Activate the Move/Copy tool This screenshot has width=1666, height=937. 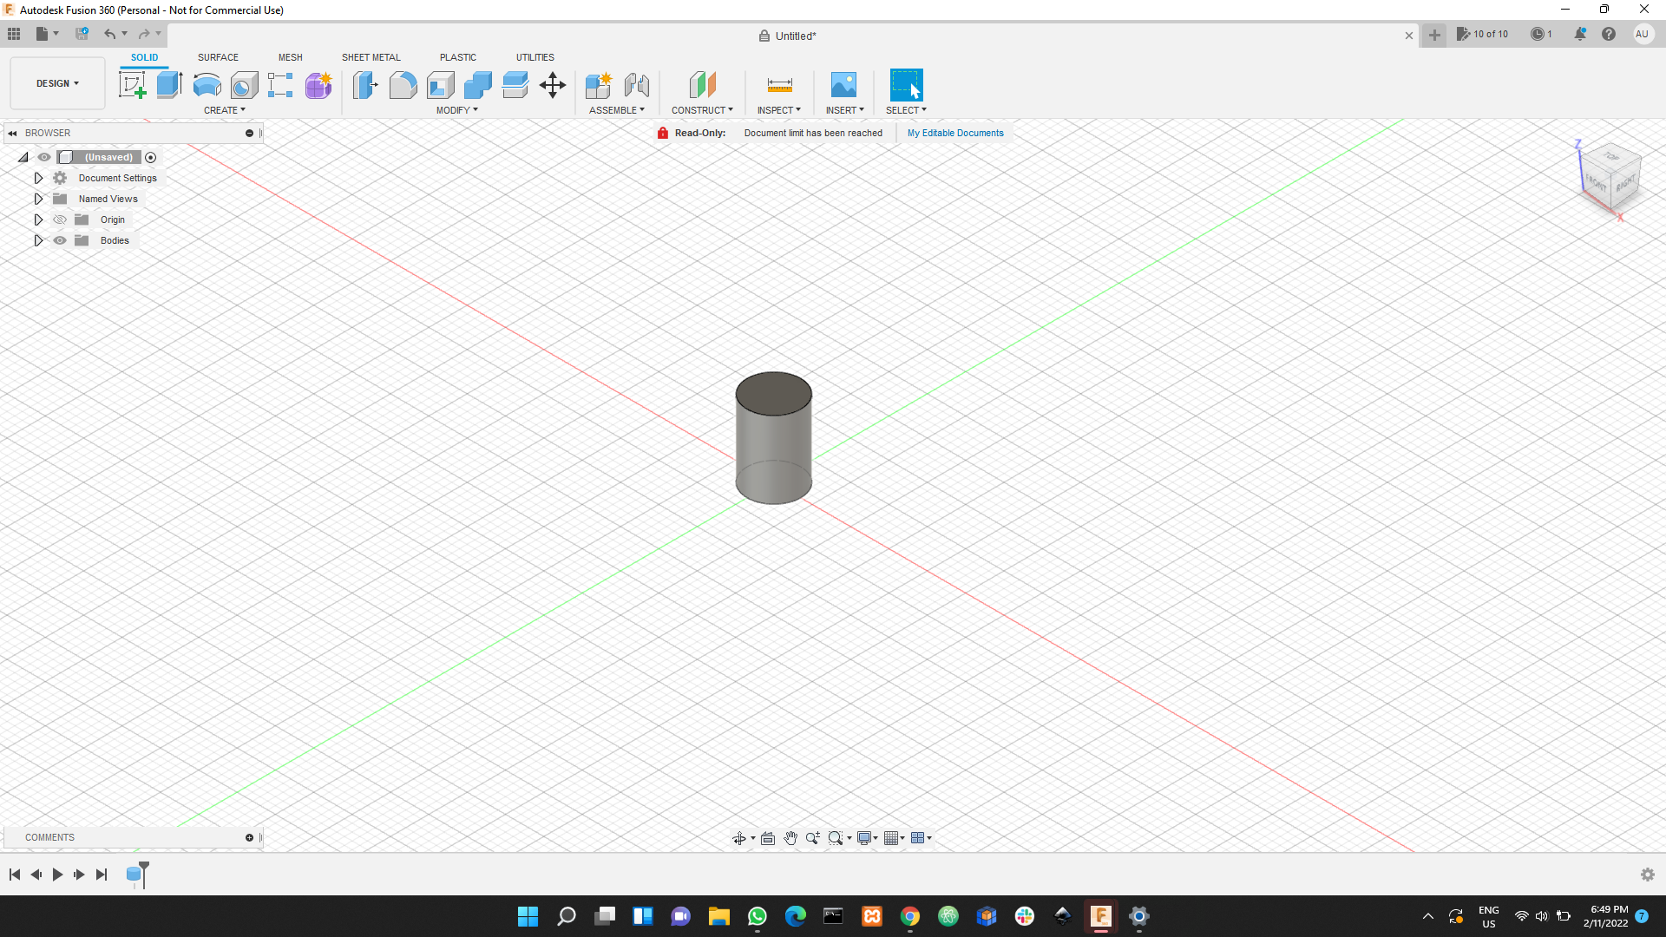553,84
